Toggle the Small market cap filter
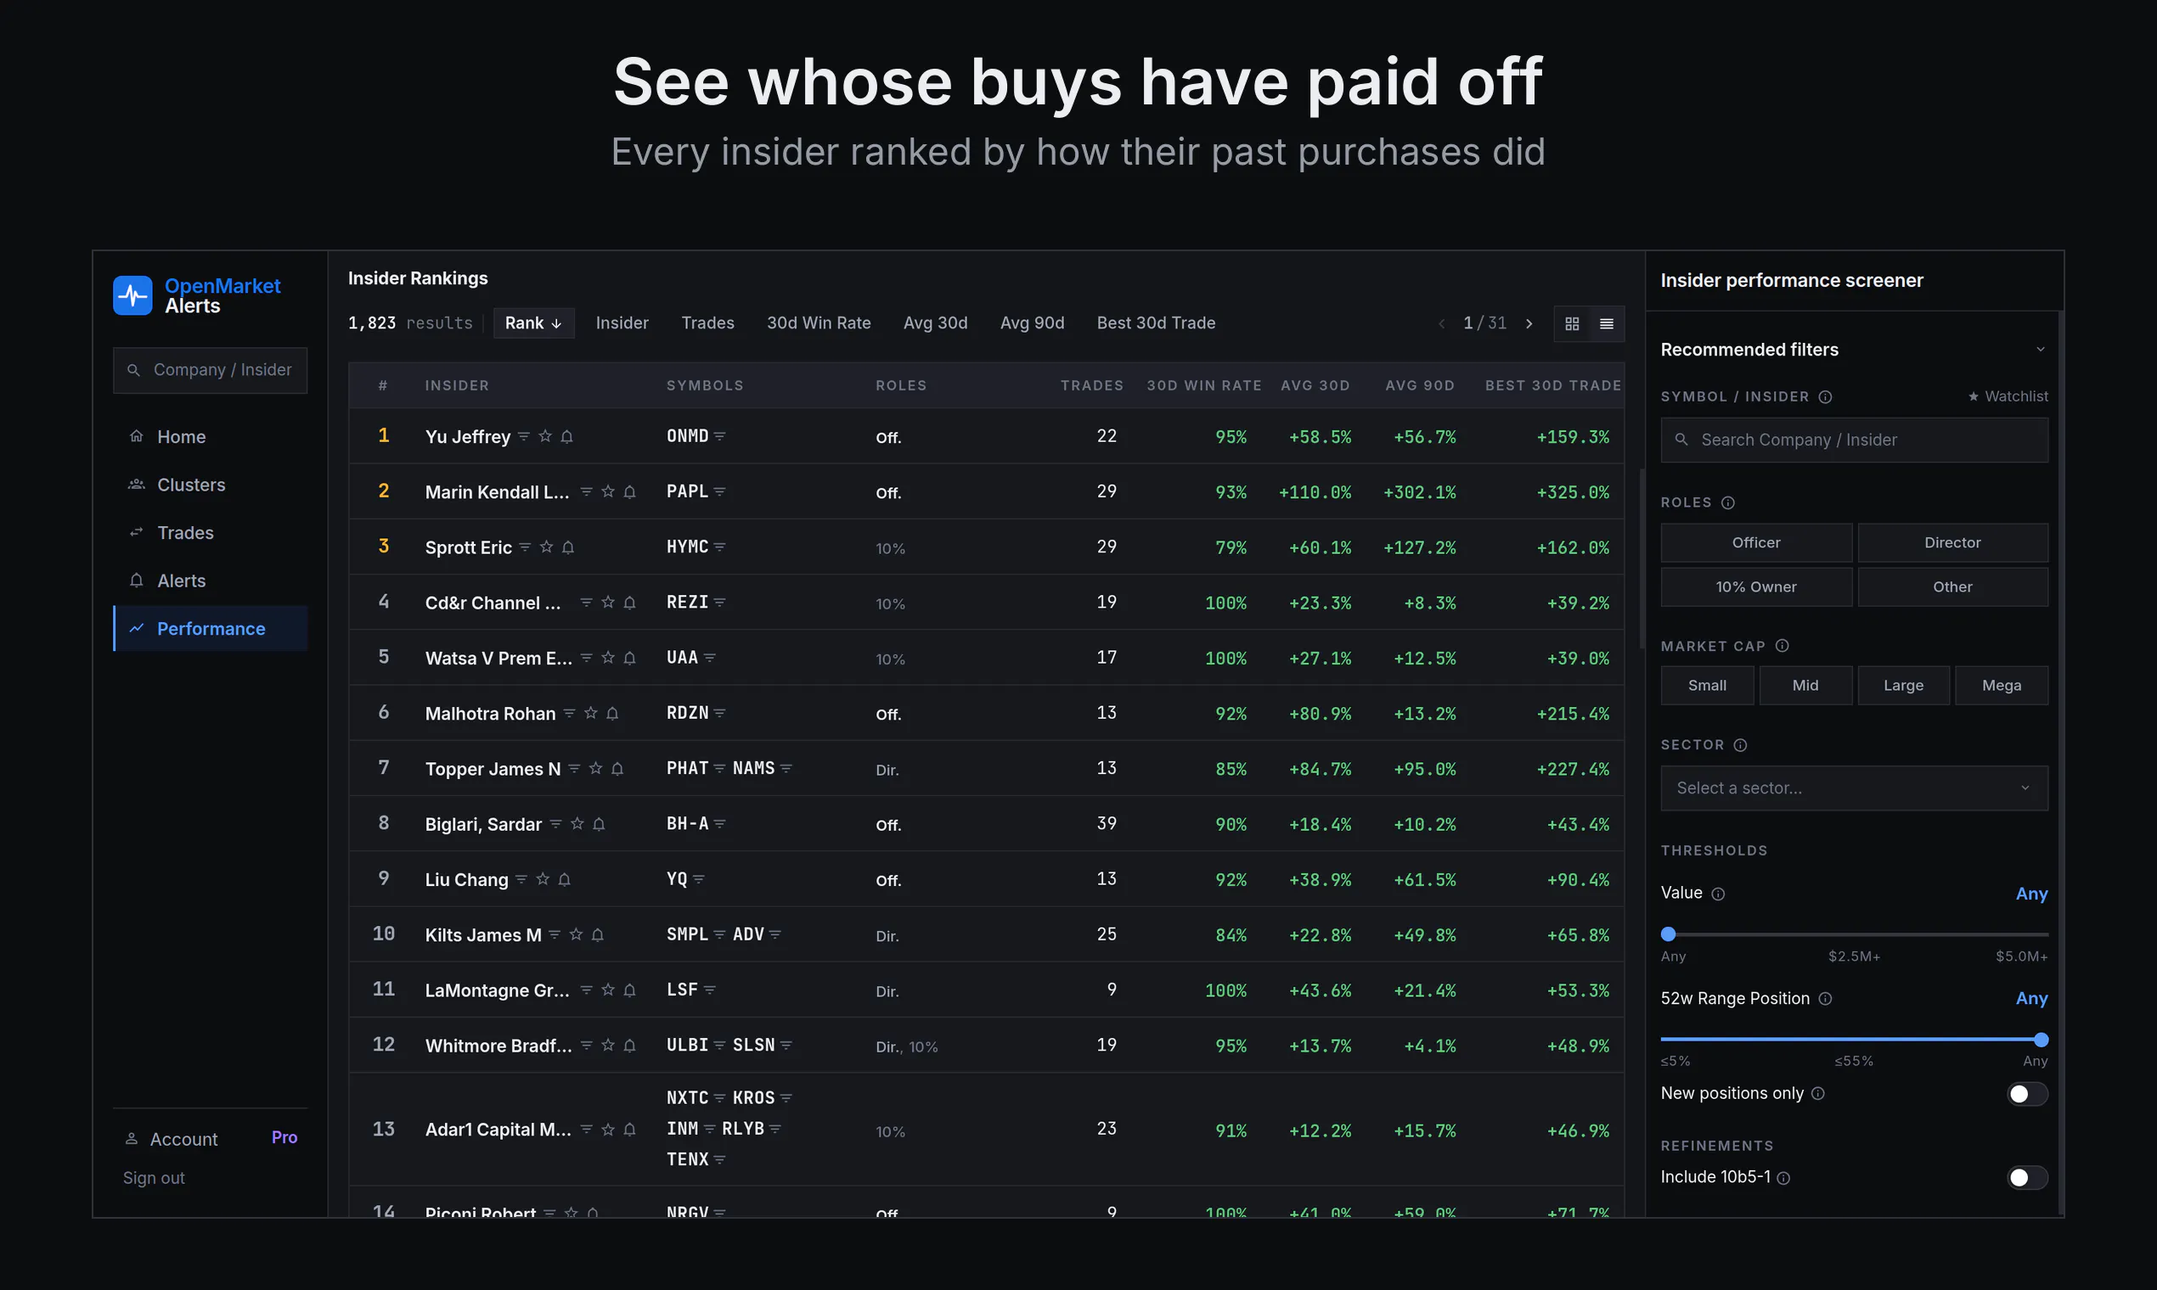Viewport: 2157px width, 1290px height. tap(1707, 685)
